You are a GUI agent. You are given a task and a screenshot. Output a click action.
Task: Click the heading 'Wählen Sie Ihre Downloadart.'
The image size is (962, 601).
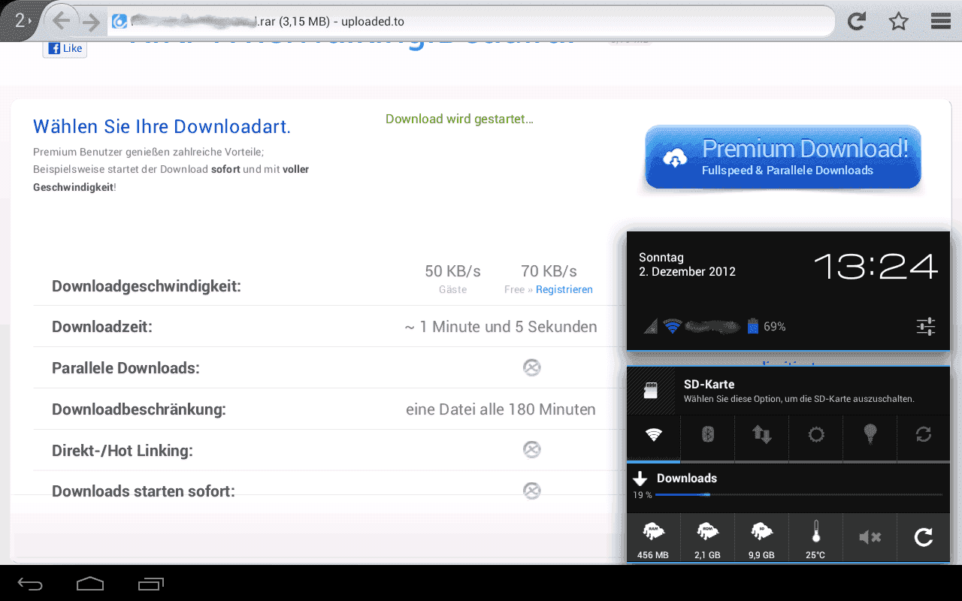pos(162,126)
